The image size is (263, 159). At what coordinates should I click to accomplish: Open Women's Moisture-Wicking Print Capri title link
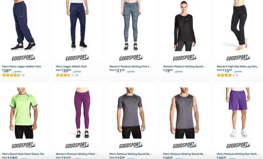[131, 66]
